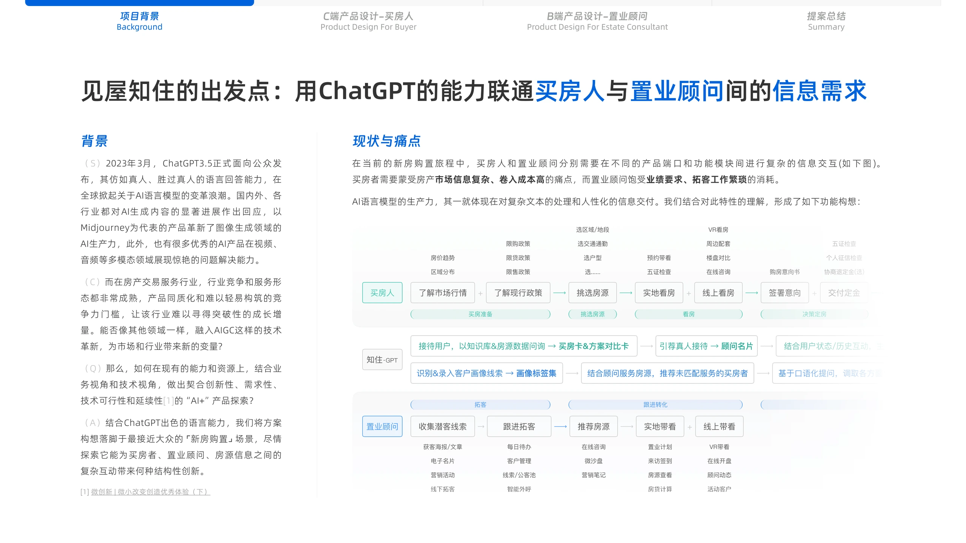Click the blue 拓客 phase pill
966x543 pixels.
[x=480, y=405]
